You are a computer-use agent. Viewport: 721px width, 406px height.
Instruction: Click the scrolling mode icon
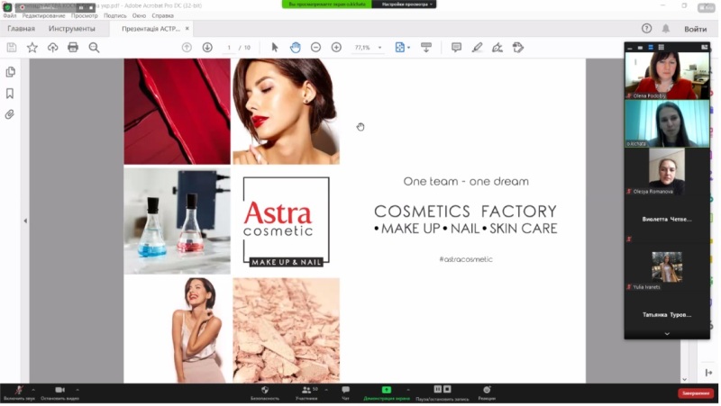pyautogui.click(x=426, y=48)
